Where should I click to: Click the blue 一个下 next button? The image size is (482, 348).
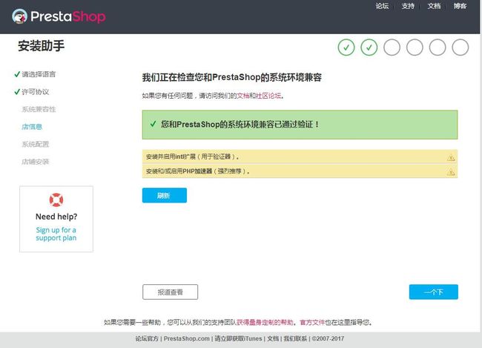coord(434,292)
